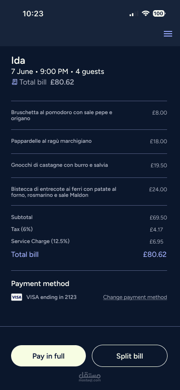
Task: Tap the 10:23 clock in status bar
Action: [33, 13]
